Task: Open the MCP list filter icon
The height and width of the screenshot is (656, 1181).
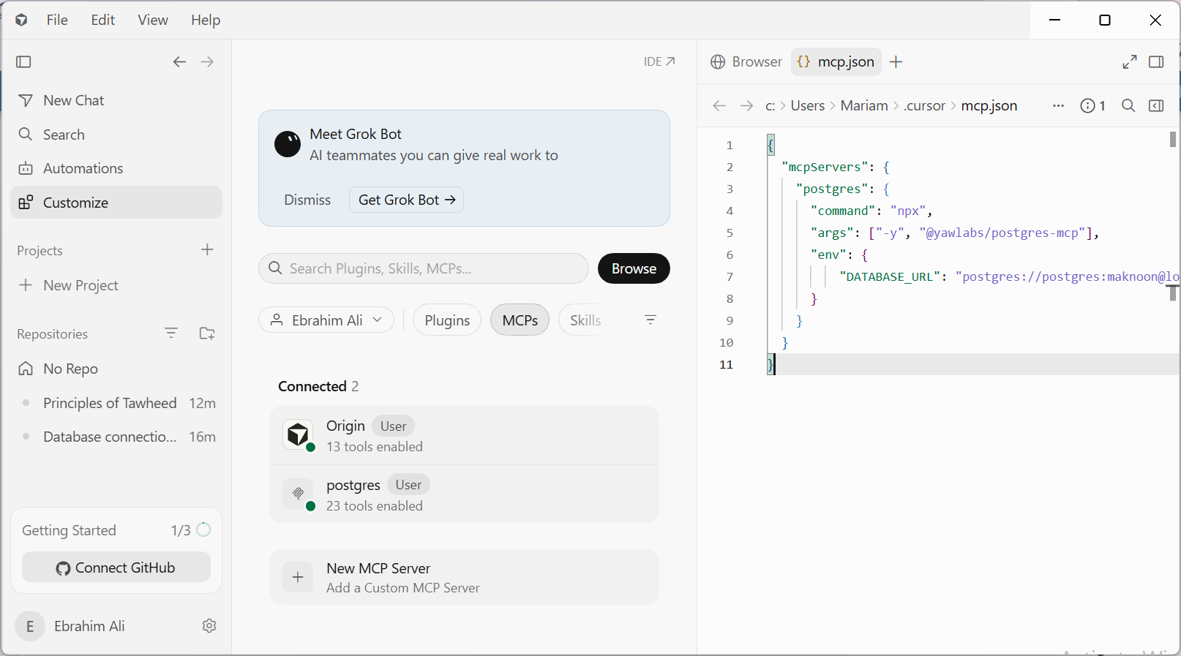Action: (651, 320)
